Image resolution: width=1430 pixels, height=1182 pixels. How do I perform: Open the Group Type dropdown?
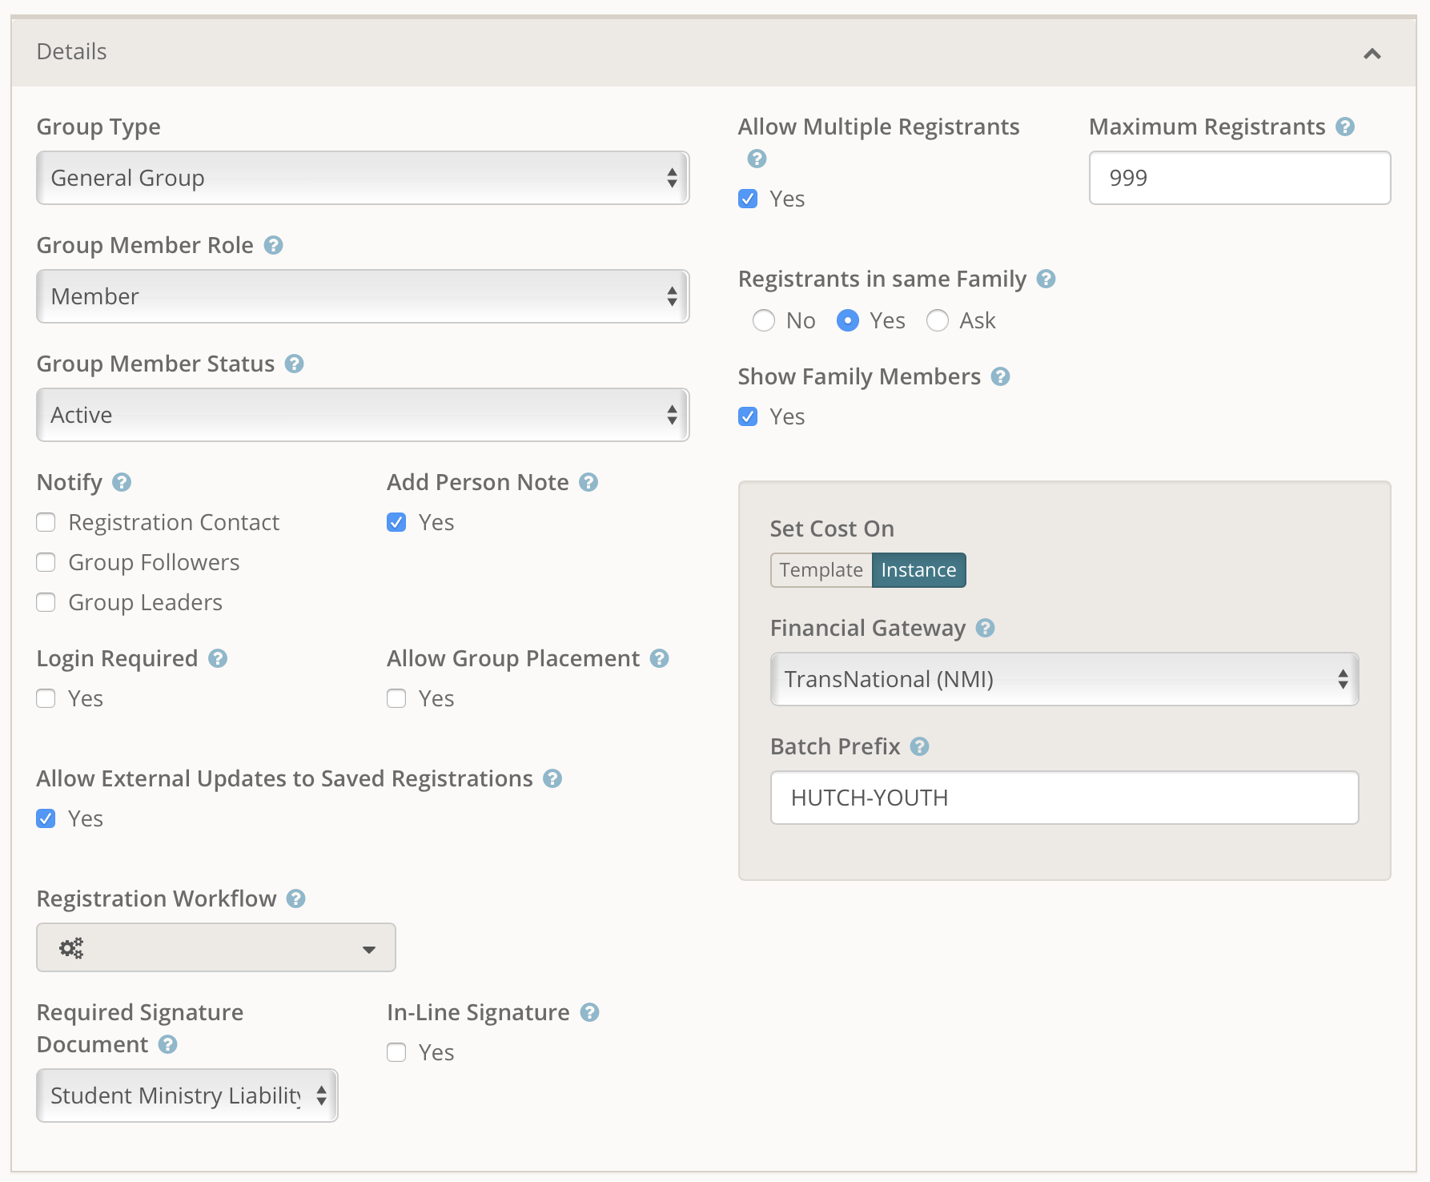click(x=363, y=178)
